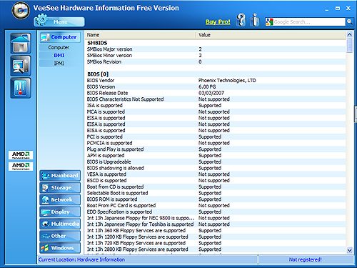
Task: Select the Boot from CD is supported row
Action: coord(216,187)
